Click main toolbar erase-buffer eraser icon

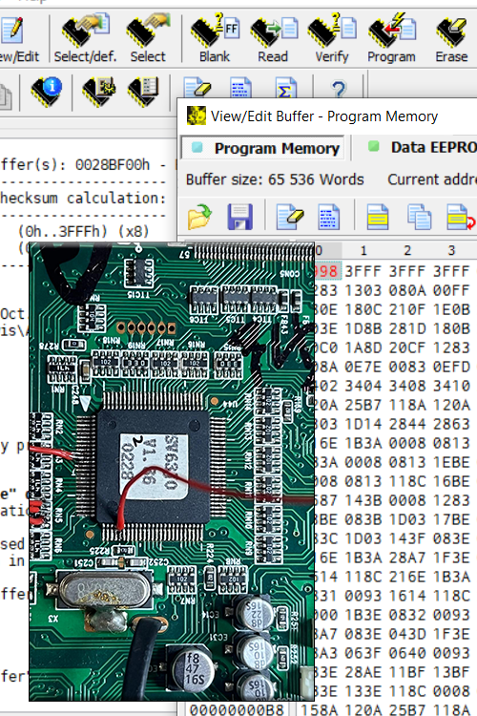197,88
